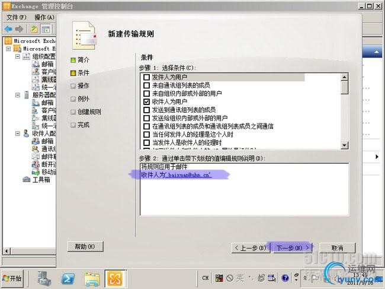The image size is (385, 289).
Task: Check 发送给组织内部或外部的用户 condition
Action: 146,118
